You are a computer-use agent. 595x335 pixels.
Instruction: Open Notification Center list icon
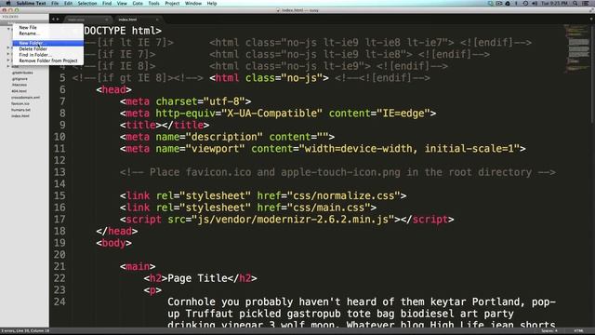tap(586, 4)
